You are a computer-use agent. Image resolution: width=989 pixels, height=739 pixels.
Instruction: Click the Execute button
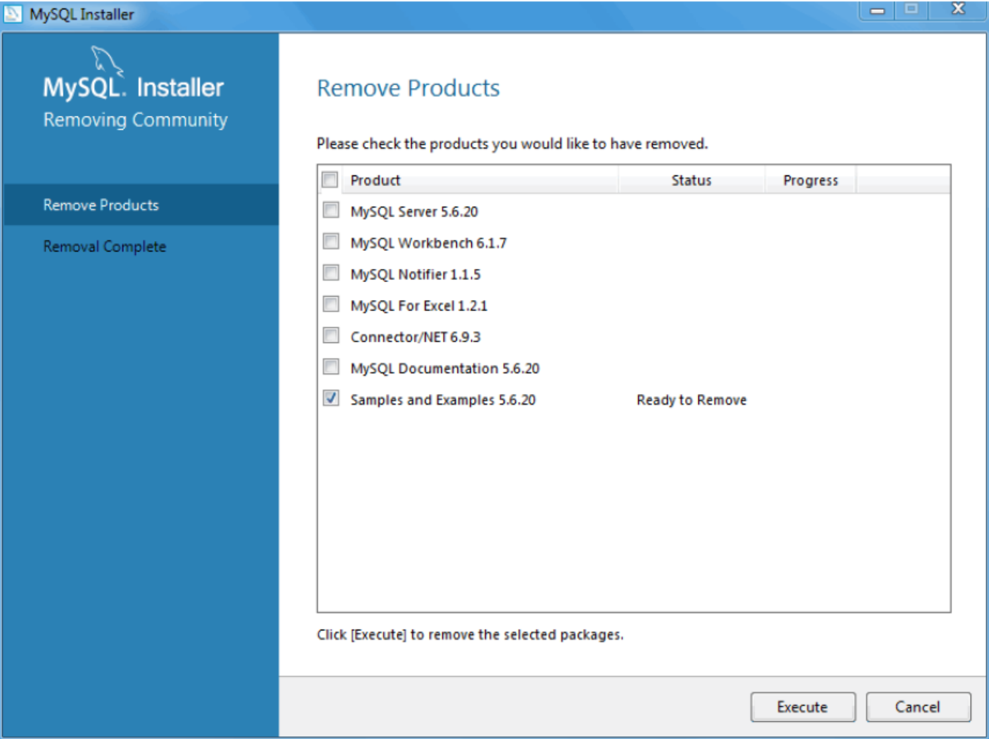coord(803,706)
